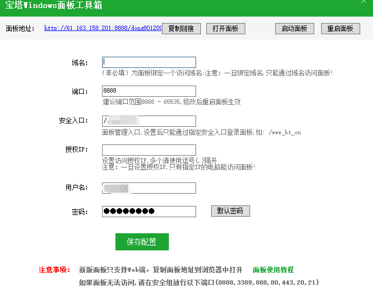Reset with the 默认密码 button
This screenshot has height=306, width=373.
point(230,211)
